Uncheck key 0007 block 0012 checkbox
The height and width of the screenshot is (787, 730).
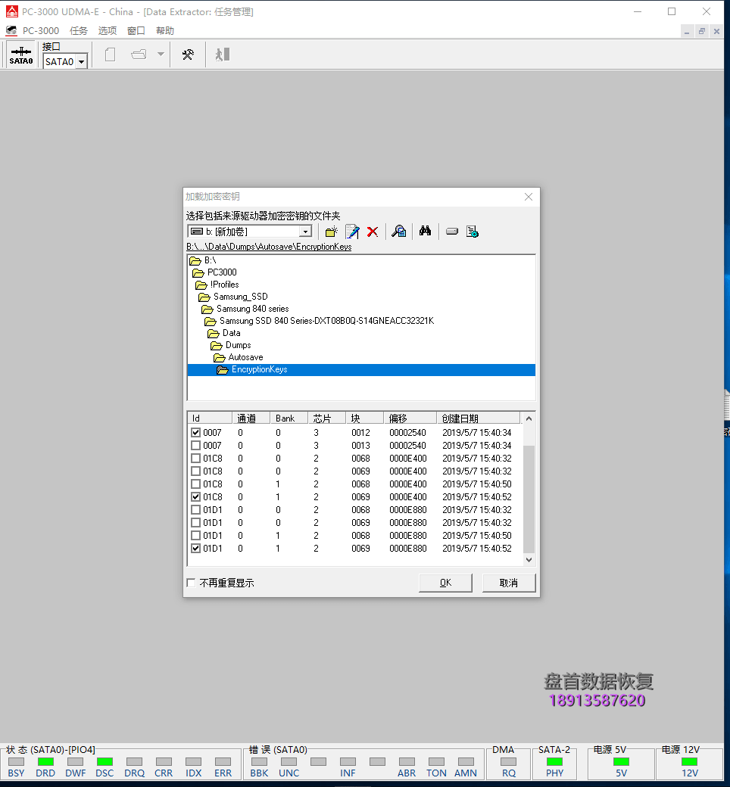(x=196, y=432)
